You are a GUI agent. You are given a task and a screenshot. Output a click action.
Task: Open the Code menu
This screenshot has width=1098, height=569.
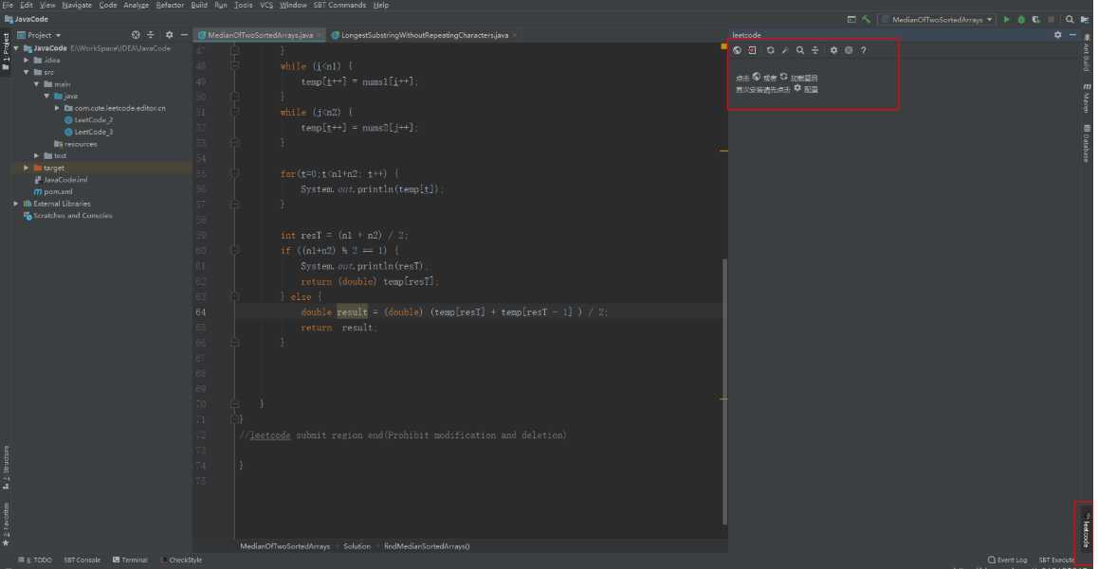(108, 5)
